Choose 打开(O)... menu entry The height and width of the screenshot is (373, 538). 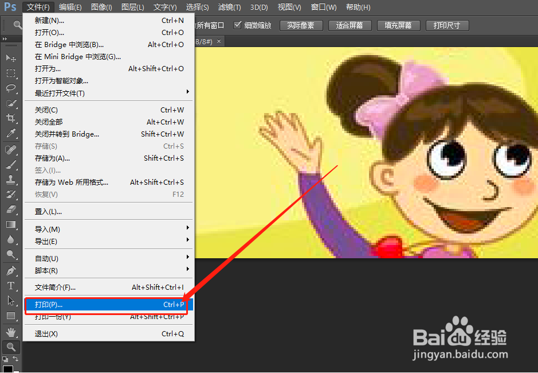point(108,32)
